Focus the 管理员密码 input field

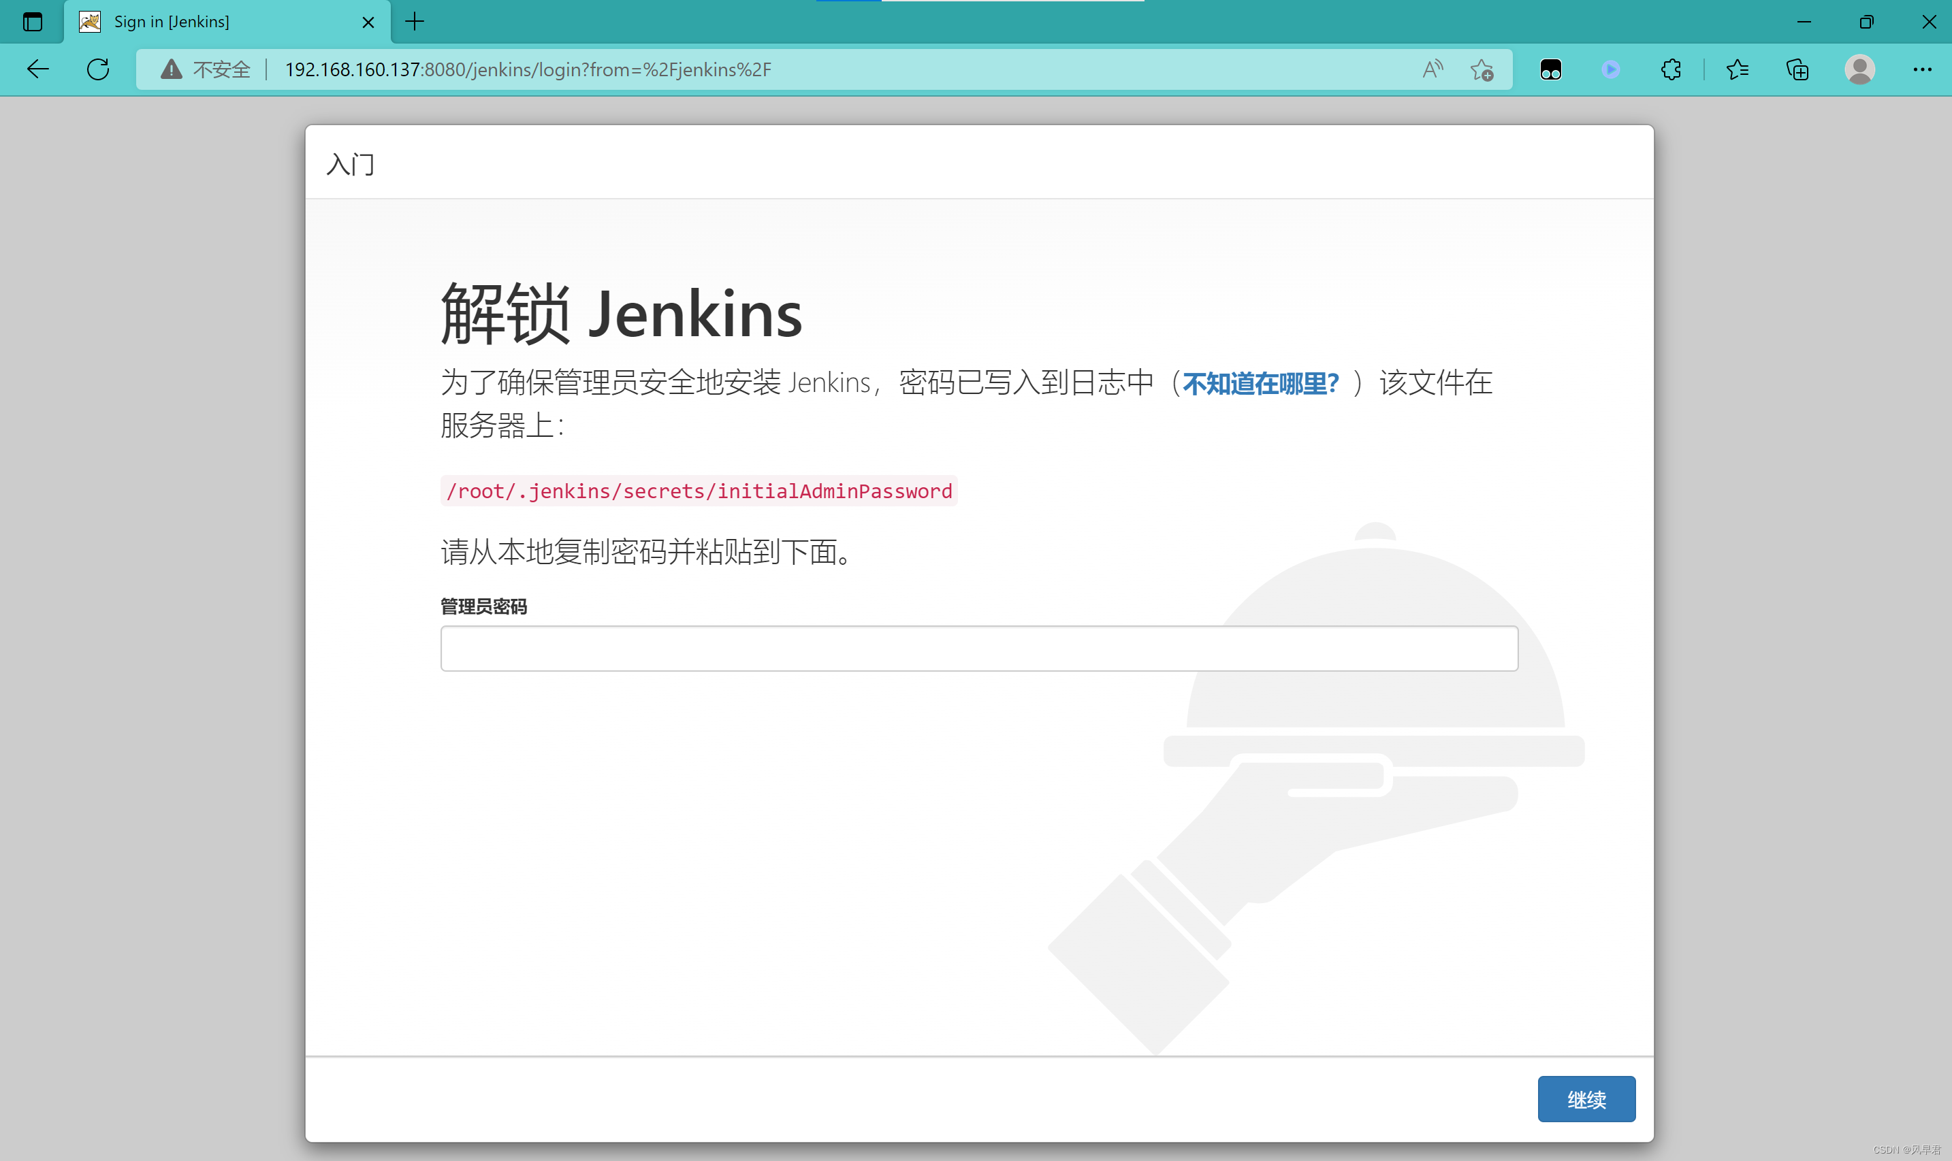(979, 649)
